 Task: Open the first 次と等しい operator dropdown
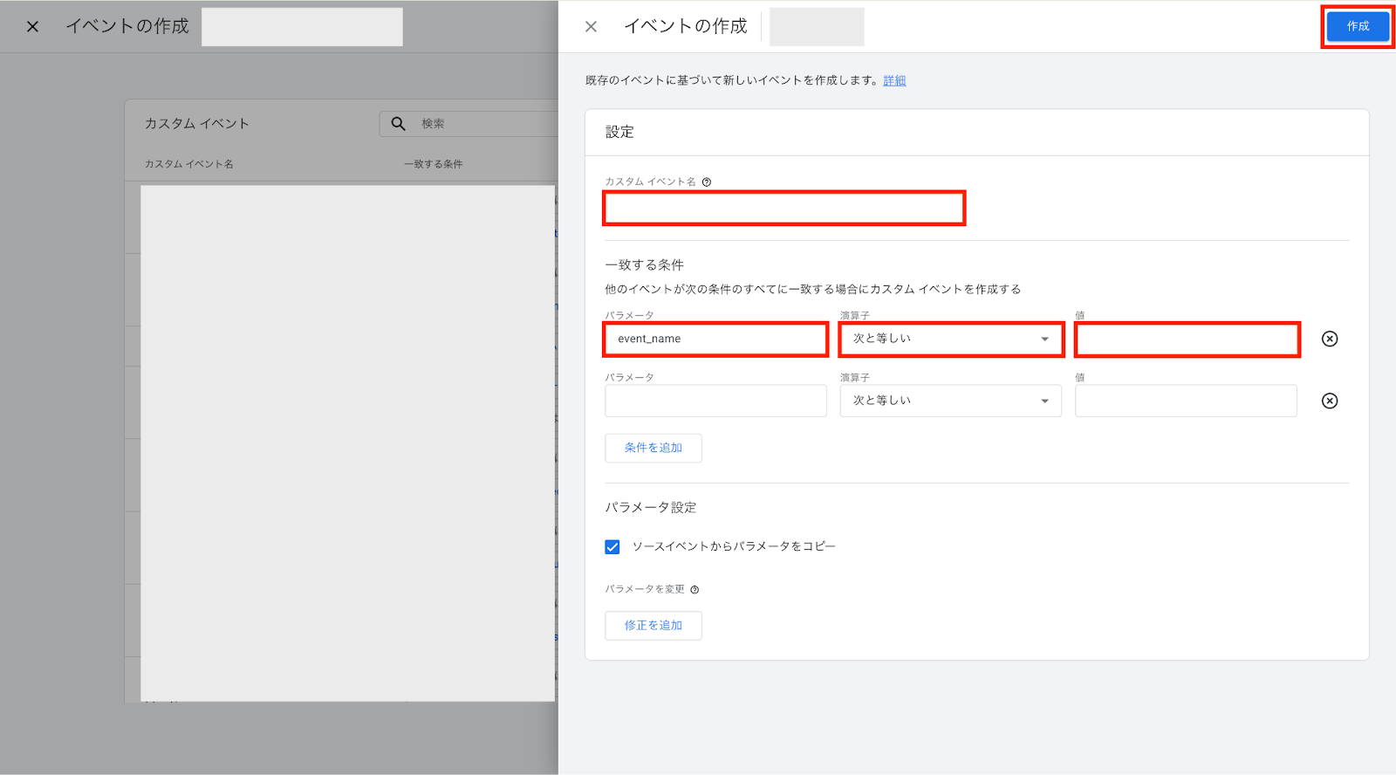(951, 339)
